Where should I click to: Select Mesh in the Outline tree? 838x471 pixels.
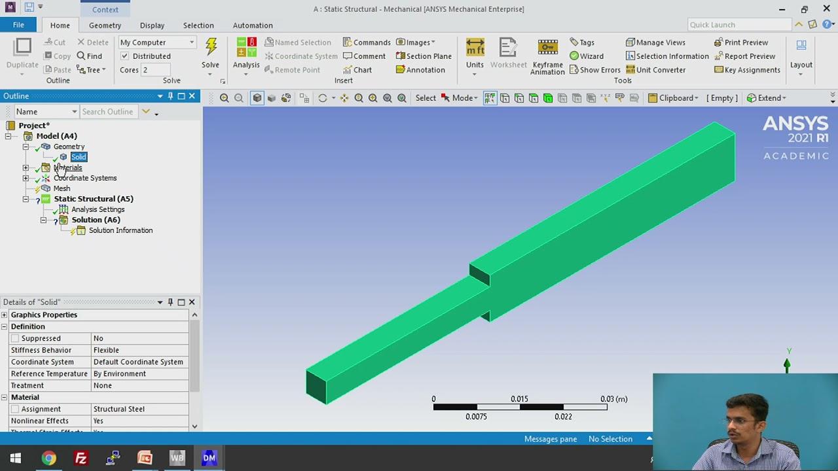coord(62,188)
